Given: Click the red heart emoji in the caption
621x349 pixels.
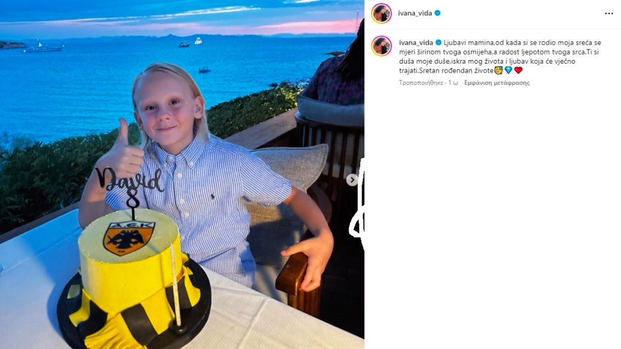Looking at the screenshot, I should (519, 70).
